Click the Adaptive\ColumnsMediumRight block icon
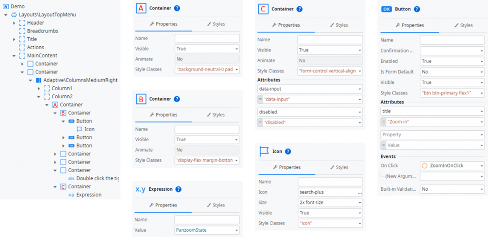488x237 pixels. (x=39, y=80)
